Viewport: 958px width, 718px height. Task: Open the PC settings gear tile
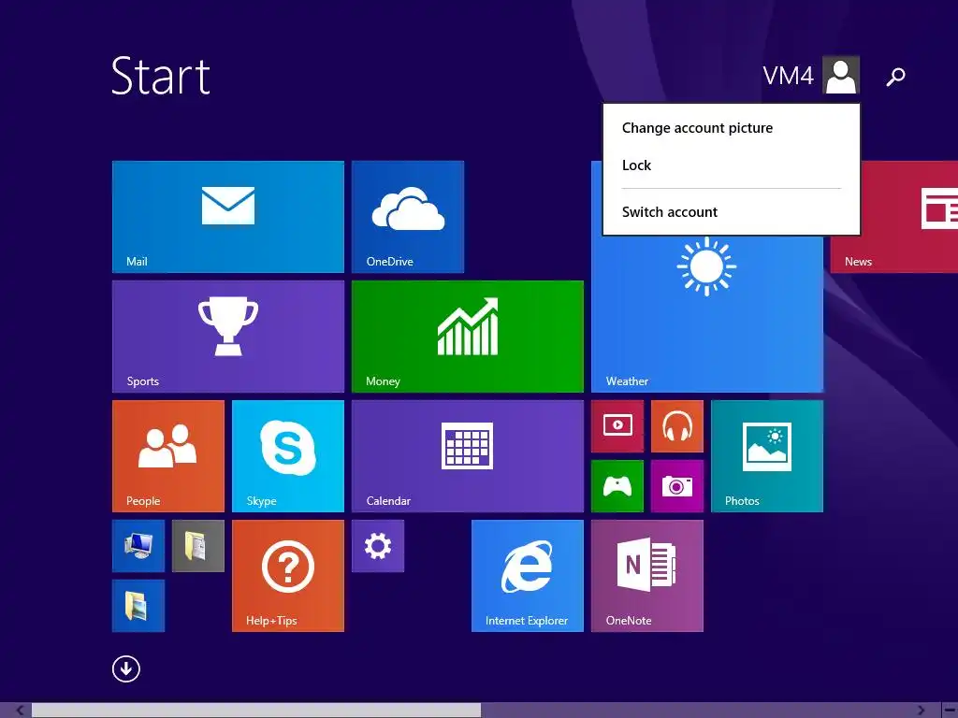(x=378, y=545)
